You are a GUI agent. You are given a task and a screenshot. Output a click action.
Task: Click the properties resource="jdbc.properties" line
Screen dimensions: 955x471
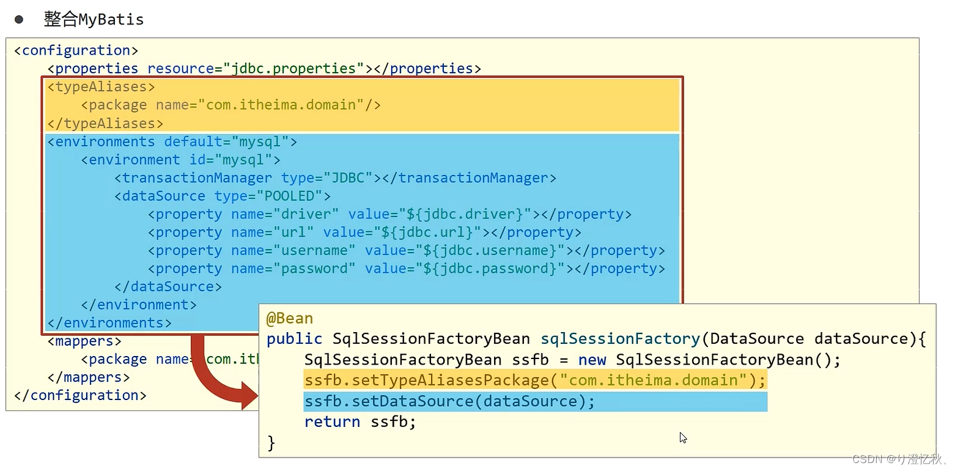(264, 69)
